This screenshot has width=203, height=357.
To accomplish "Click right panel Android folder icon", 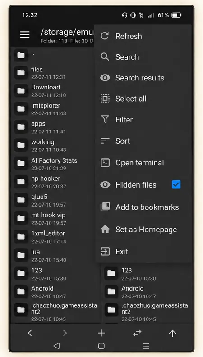I will coord(111,291).
